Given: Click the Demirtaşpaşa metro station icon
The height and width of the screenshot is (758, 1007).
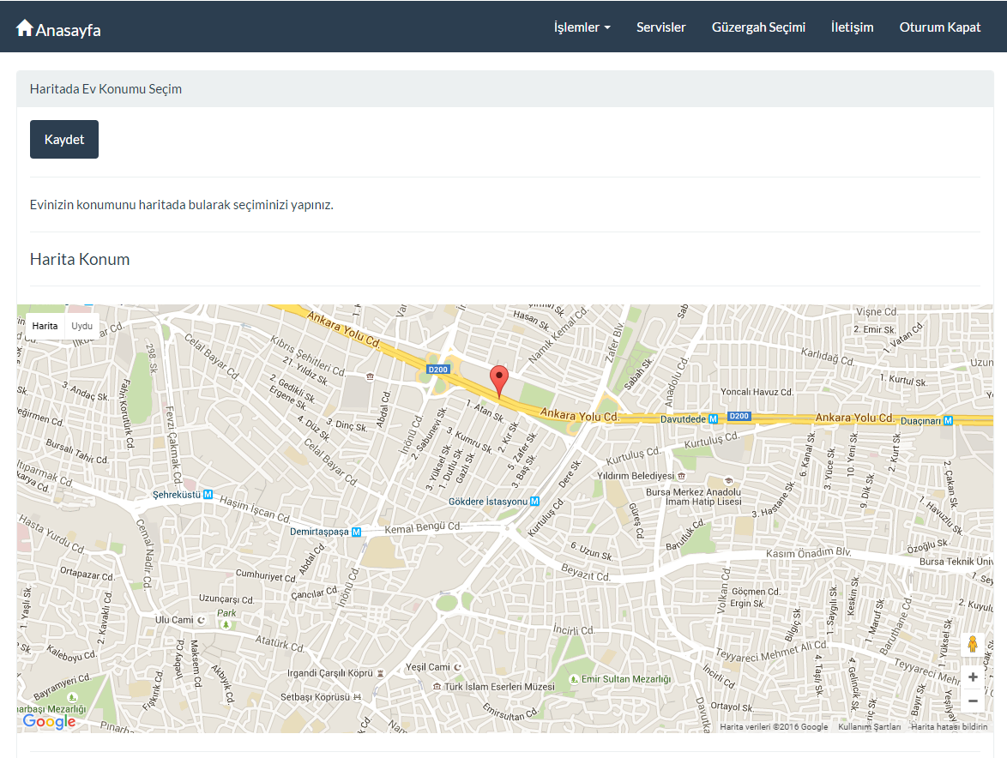Looking at the screenshot, I should click(357, 532).
